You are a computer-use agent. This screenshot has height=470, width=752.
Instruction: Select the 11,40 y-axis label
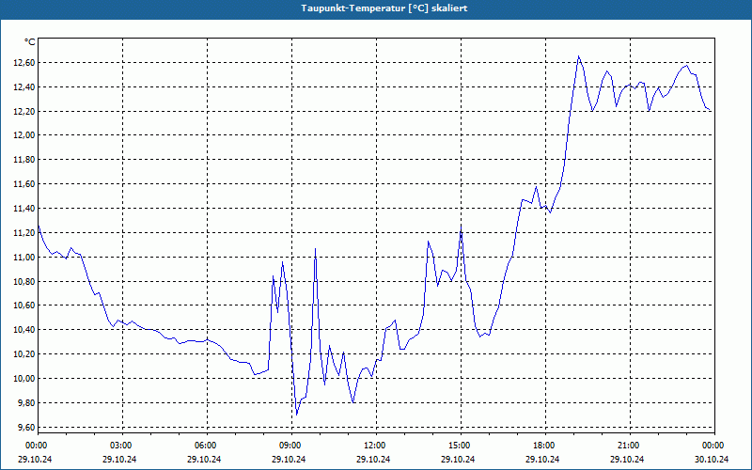[24, 208]
